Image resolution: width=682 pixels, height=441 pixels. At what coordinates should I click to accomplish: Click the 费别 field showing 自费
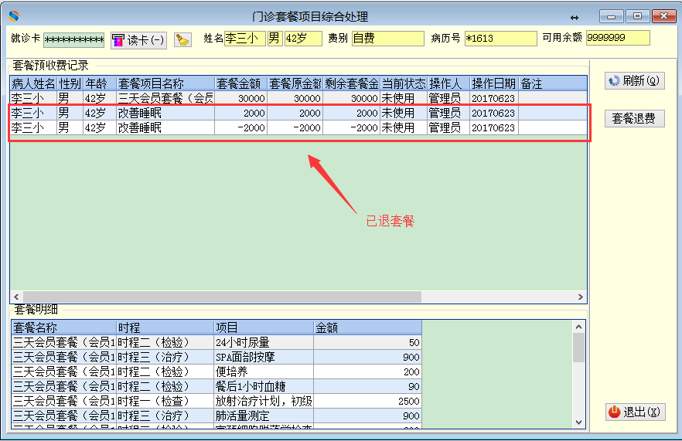click(x=388, y=39)
